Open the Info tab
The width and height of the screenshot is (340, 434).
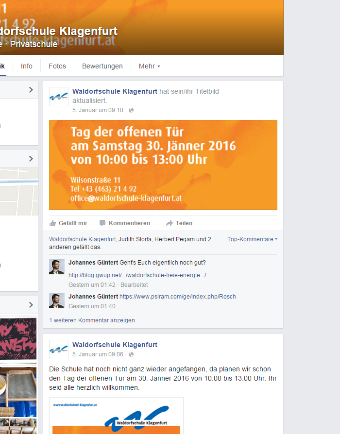tap(27, 66)
